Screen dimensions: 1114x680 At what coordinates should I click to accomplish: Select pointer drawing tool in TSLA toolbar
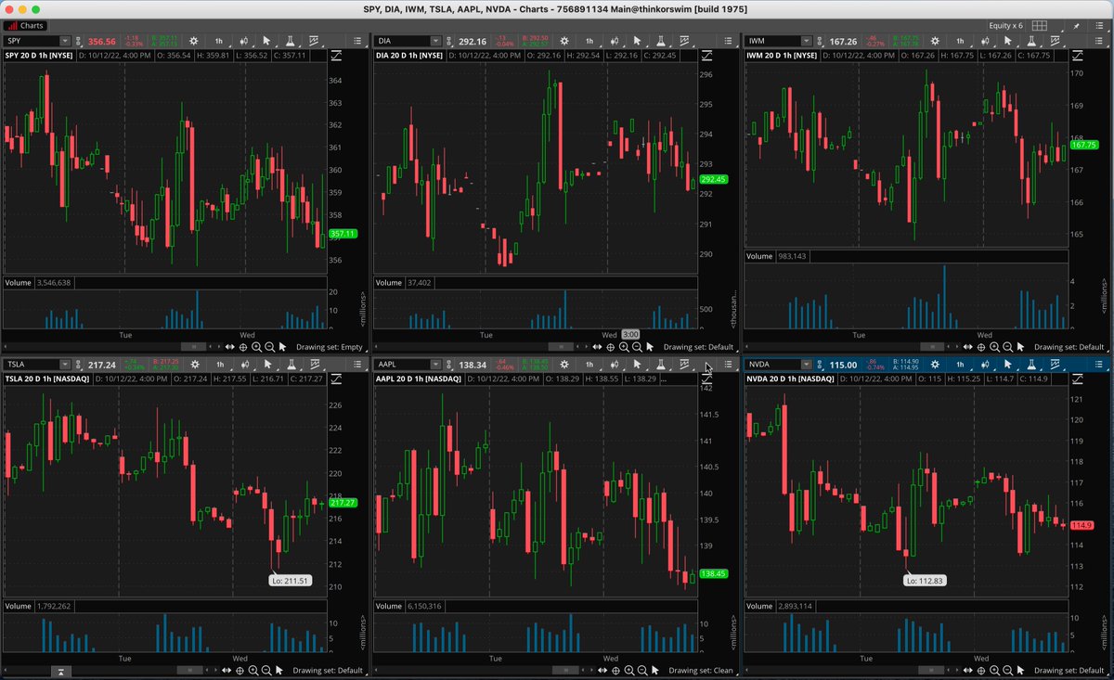coord(266,365)
